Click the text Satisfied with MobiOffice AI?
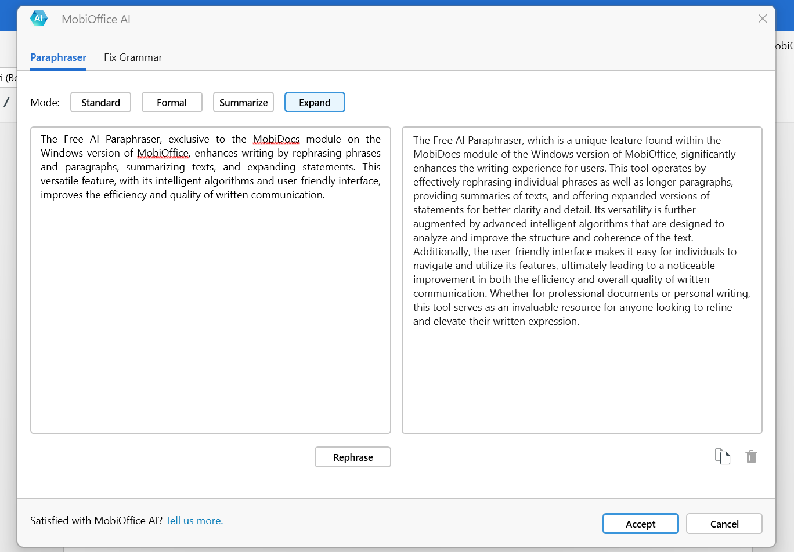The height and width of the screenshot is (552, 794). coord(96,521)
